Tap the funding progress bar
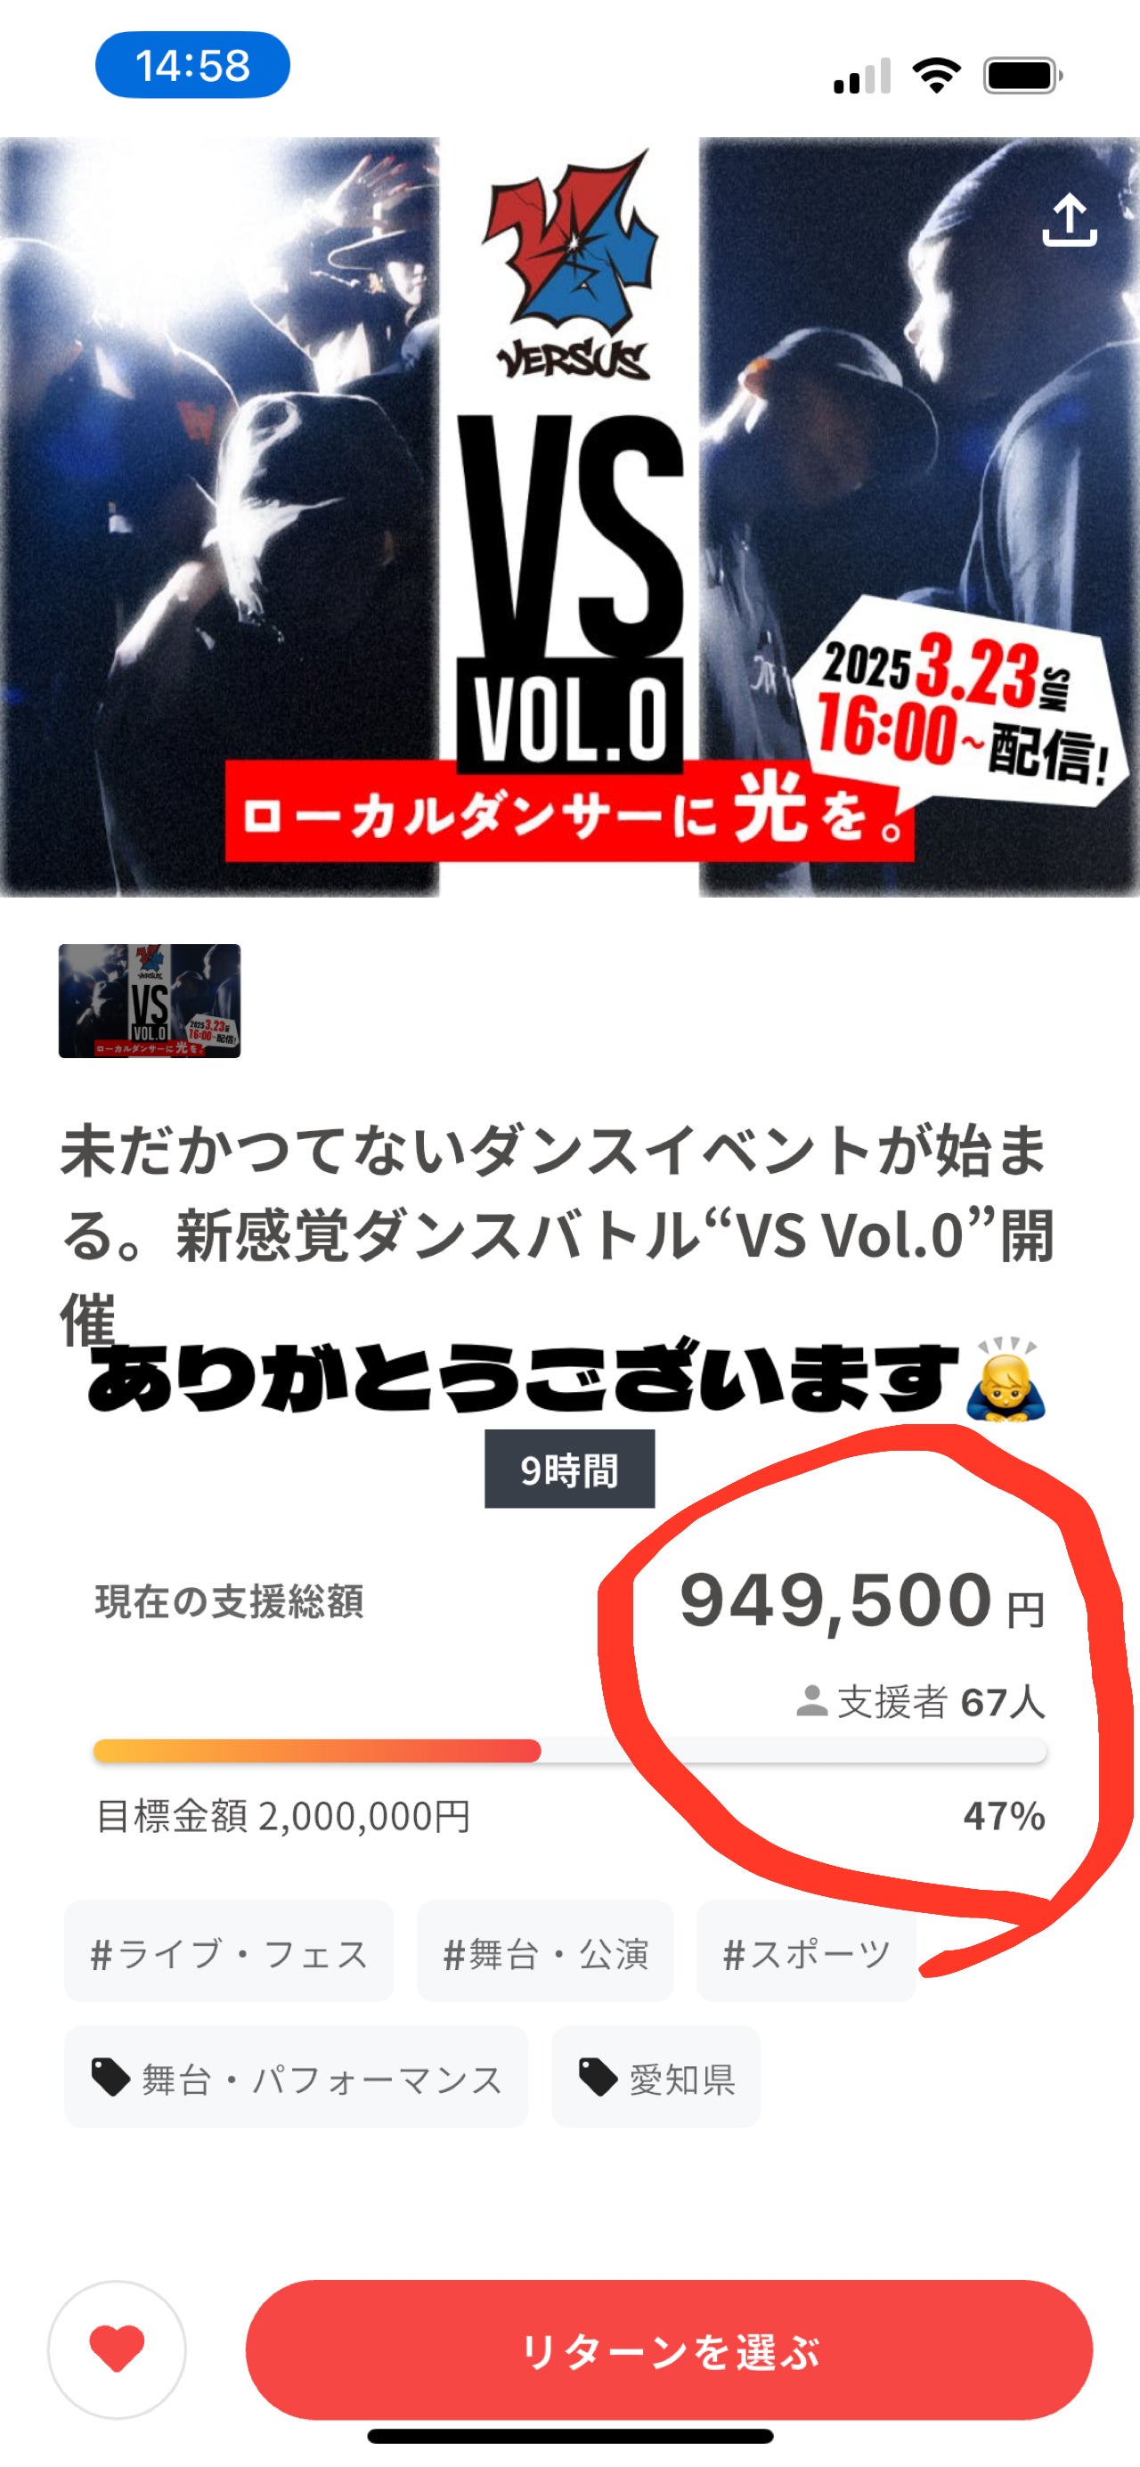Viewport: 1140px width, 2467px height. (x=570, y=1751)
